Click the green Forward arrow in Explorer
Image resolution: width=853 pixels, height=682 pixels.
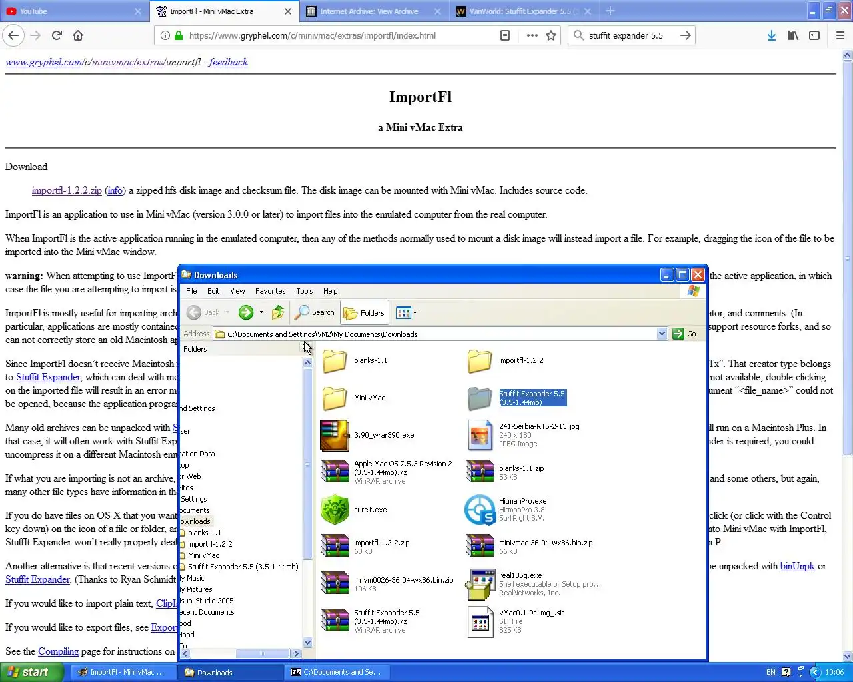point(246,312)
